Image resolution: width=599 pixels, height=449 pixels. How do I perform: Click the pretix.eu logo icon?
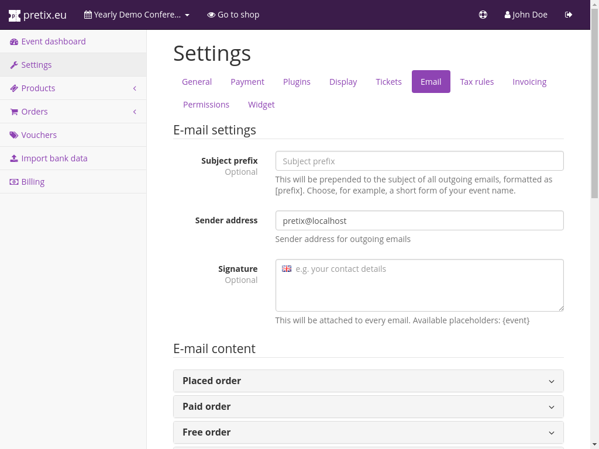pyautogui.click(x=15, y=15)
